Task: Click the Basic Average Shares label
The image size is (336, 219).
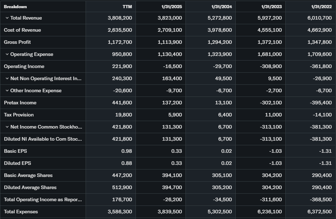Action: pos(28,176)
